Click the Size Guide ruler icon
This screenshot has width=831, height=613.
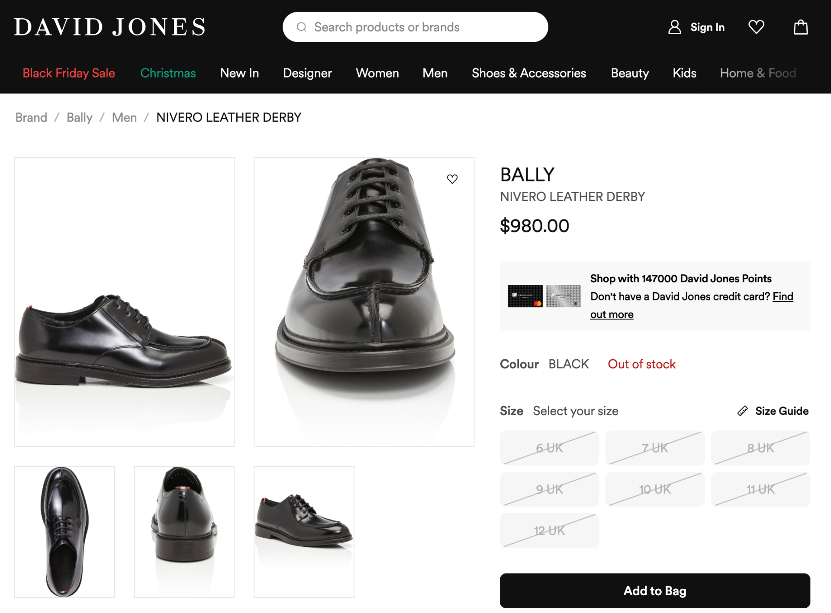tap(742, 411)
